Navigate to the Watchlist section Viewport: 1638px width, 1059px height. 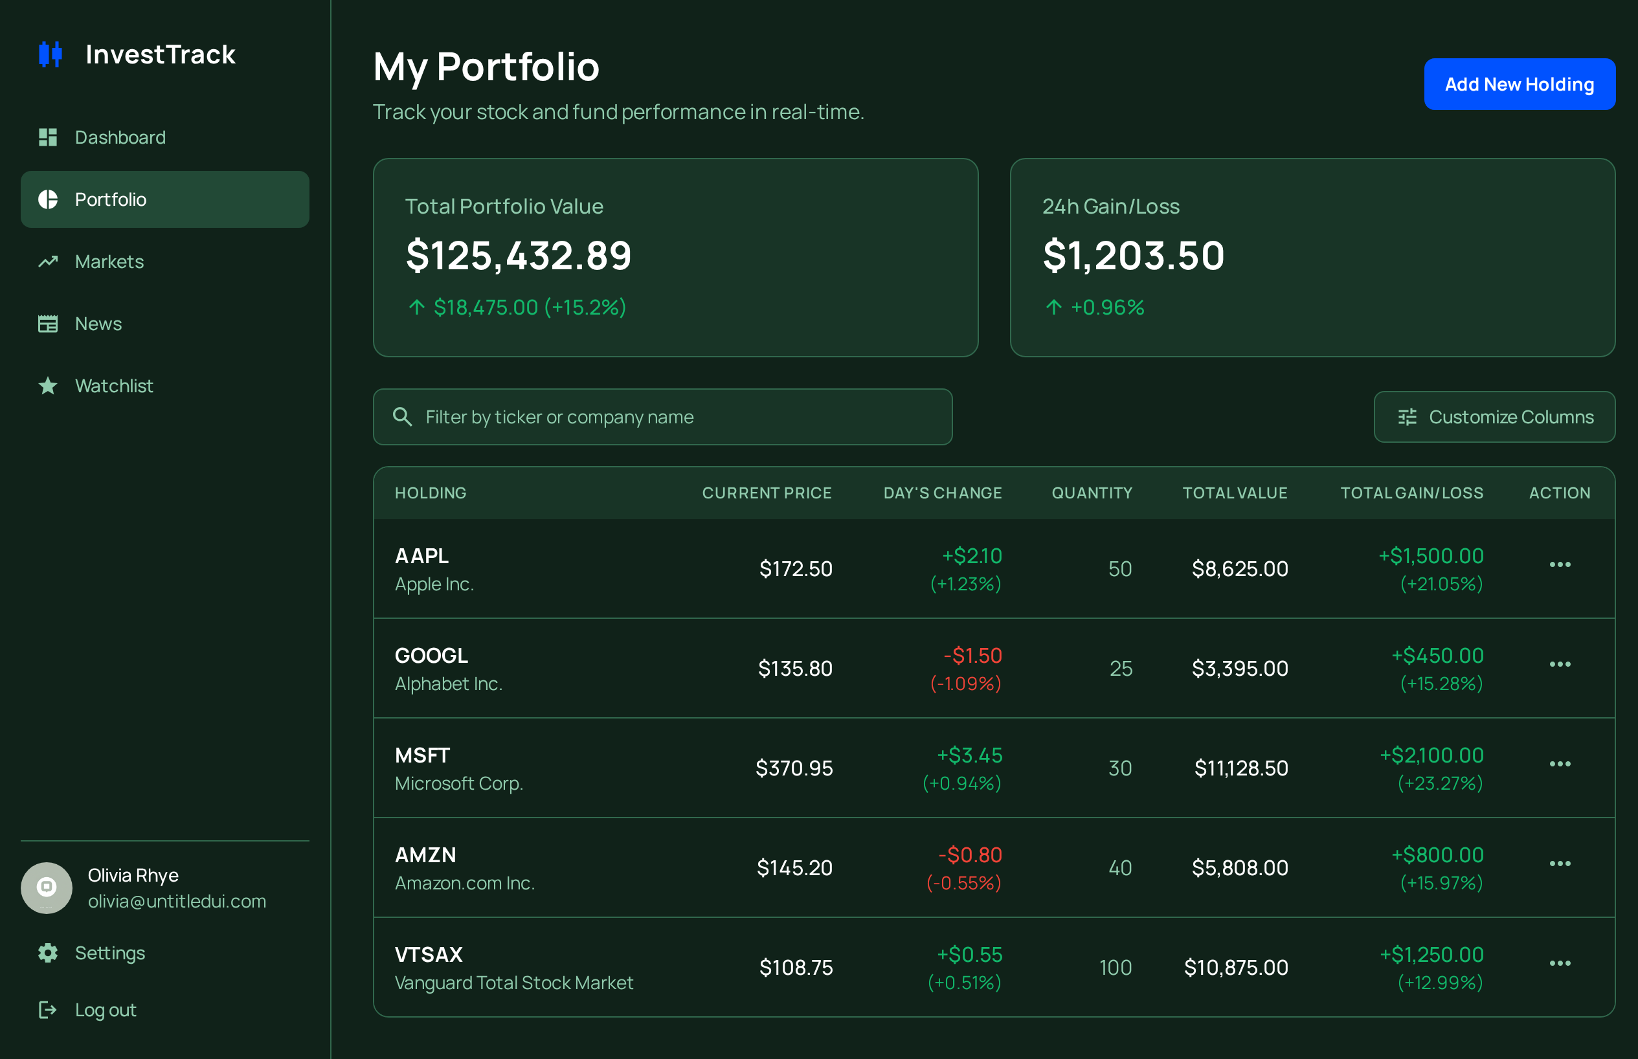(113, 386)
